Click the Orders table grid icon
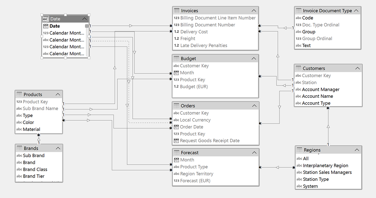Viewport: 376px width, 198px height. pyautogui.click(x=176, y=106)
